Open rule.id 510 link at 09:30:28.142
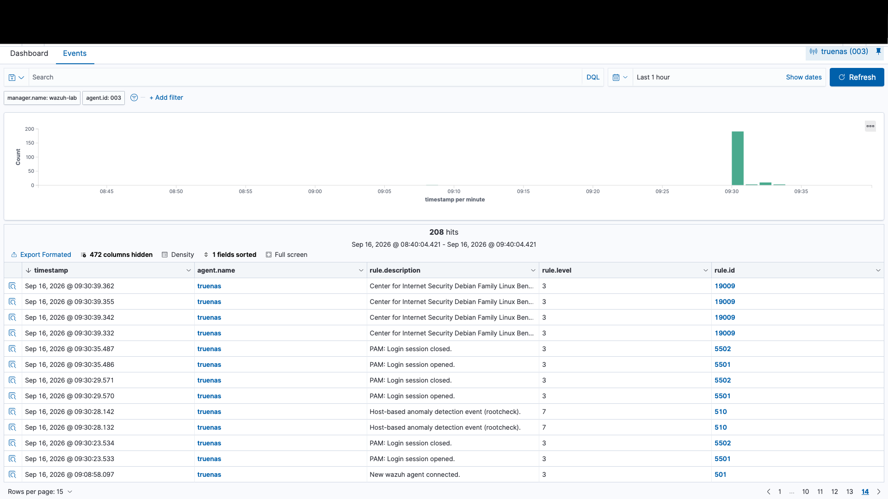This screenshot has width=888, height=499. click(721, 412)
